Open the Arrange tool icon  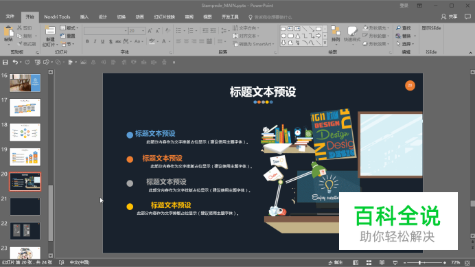tap(336, 31)
